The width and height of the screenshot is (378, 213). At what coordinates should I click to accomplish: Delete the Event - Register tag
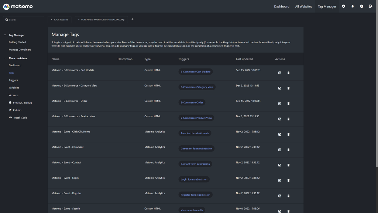point(289,196)
